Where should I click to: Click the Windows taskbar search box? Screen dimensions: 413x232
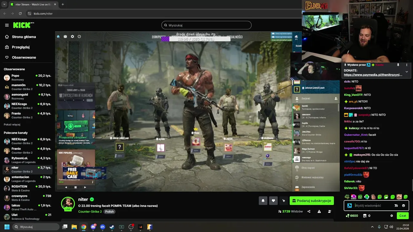pos(36,227)
